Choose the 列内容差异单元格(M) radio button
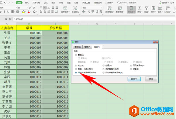The image size is (176, 119). (104, 72)
